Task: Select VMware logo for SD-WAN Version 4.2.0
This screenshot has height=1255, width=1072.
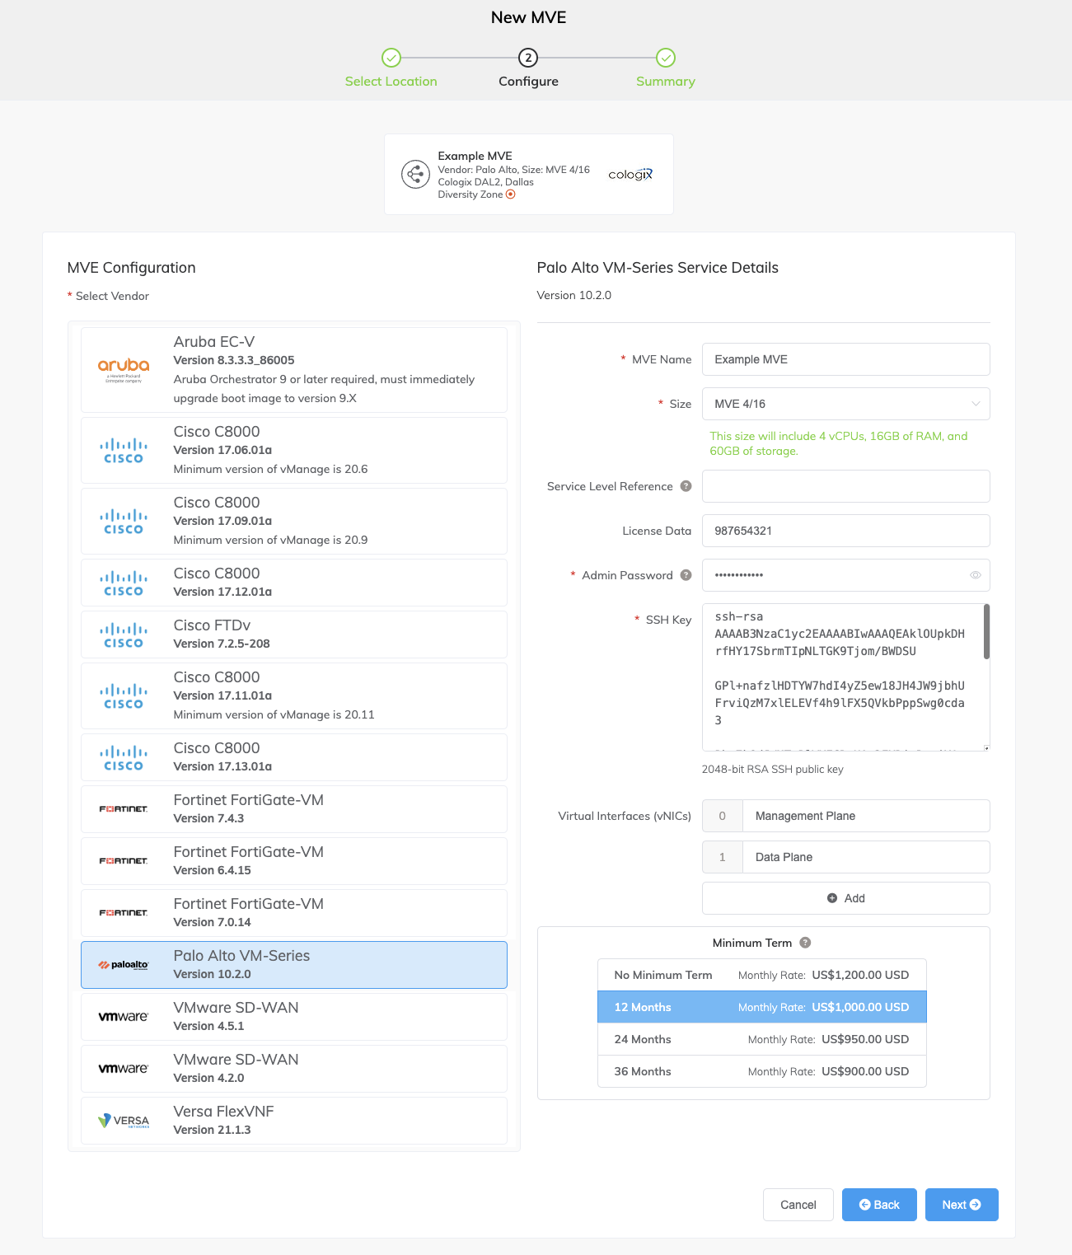Action: [124, 1069]
